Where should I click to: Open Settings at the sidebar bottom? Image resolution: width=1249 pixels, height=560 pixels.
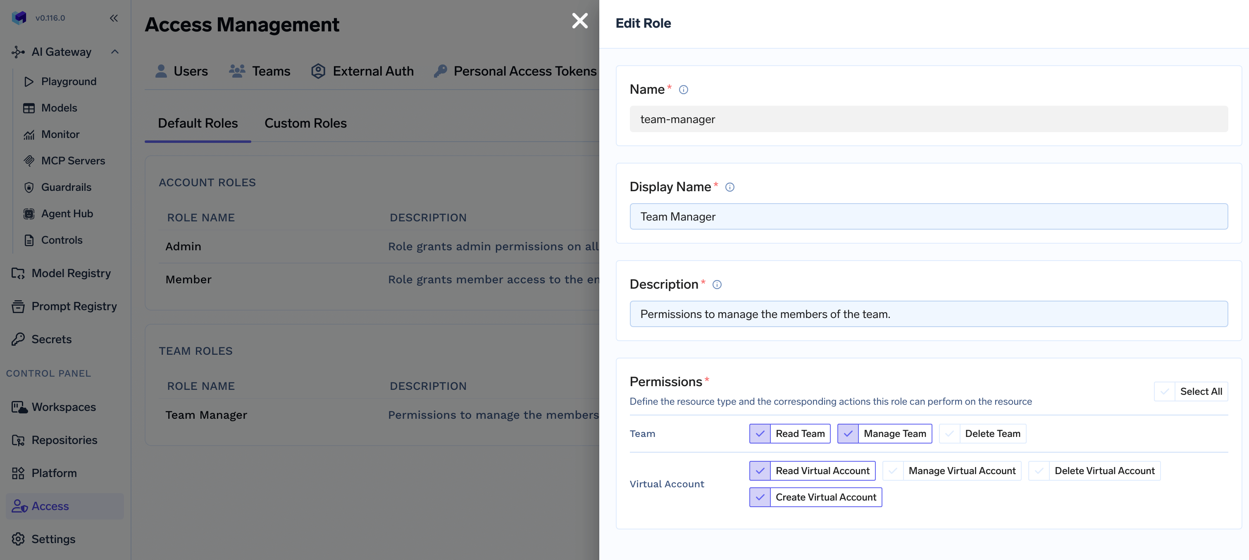[x=53, y=539]
